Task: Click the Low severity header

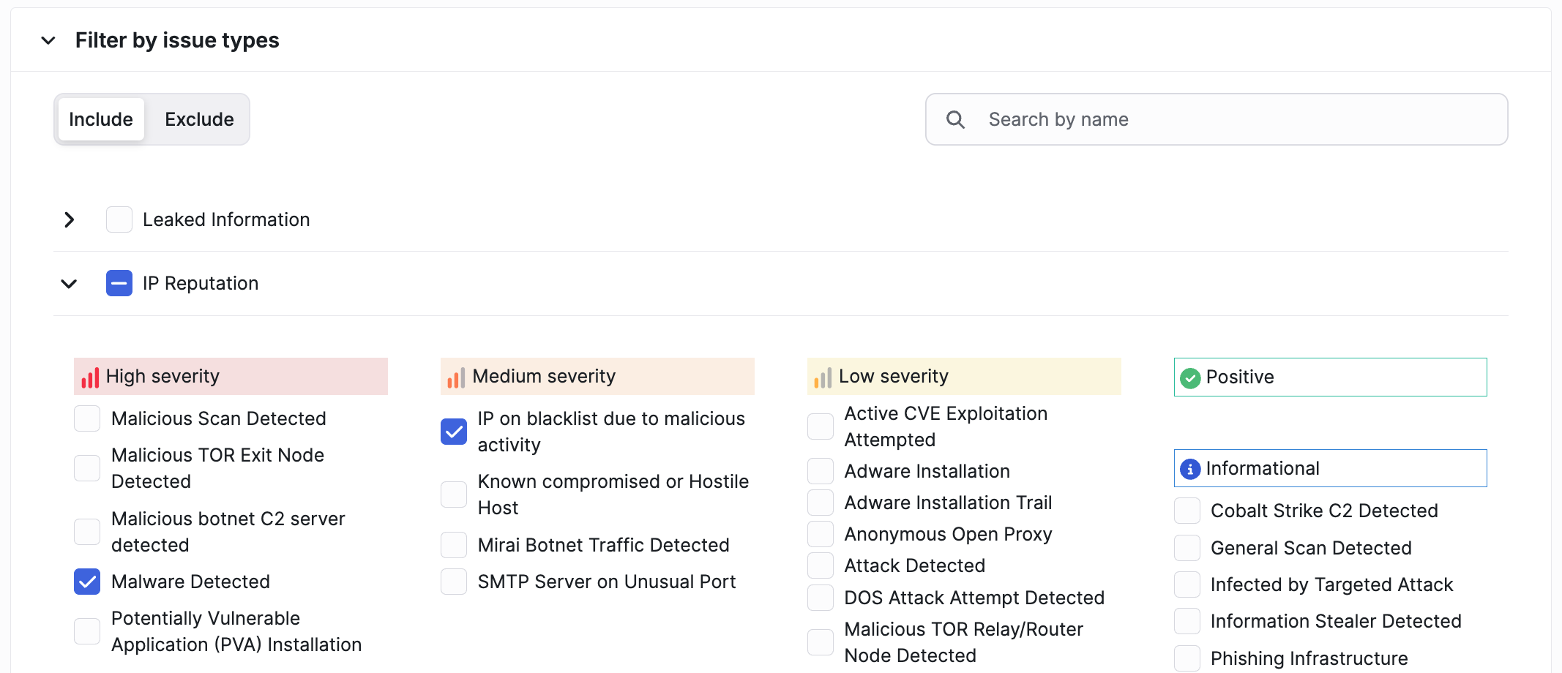Action: pyautogui.click(x=964, y=377)
